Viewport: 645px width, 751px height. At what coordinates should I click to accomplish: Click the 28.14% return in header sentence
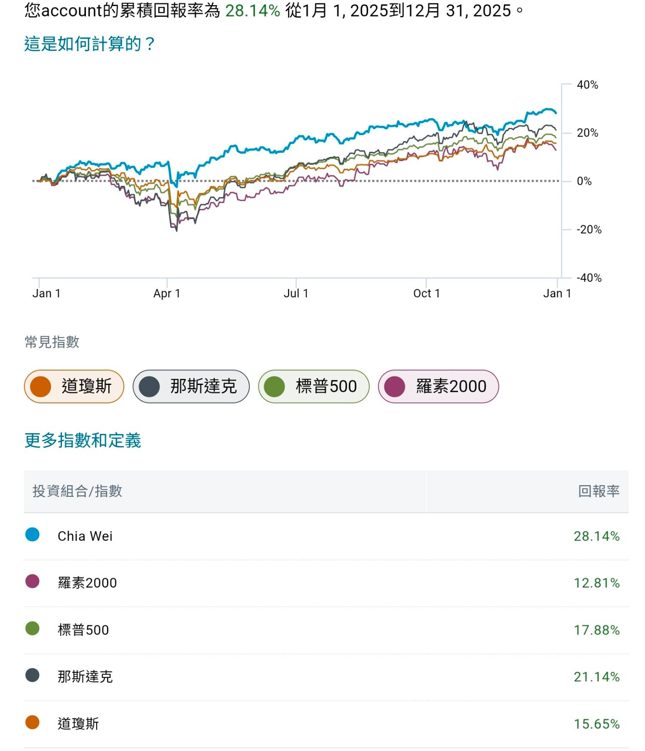coord(252,11)
